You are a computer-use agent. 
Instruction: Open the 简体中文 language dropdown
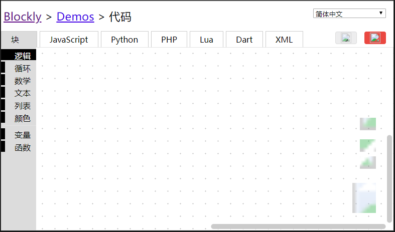click(349, 14)
